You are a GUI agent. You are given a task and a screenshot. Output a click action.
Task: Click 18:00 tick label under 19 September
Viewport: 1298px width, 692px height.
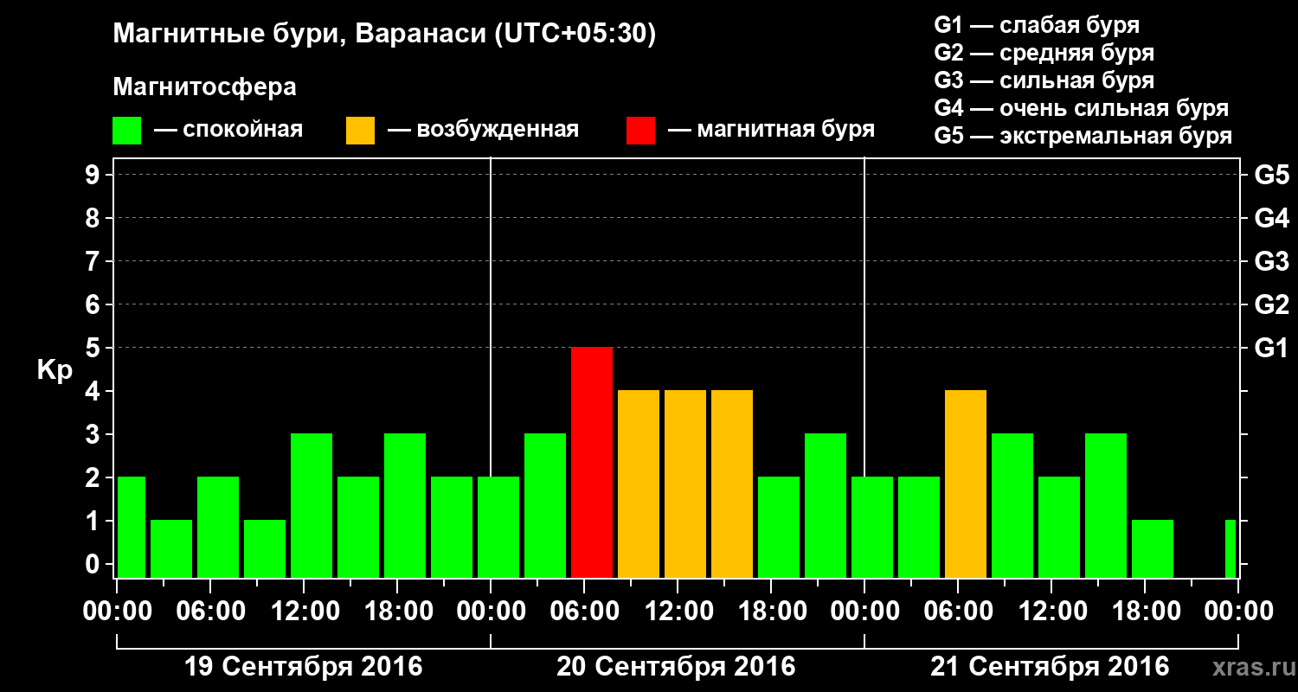coord(397,612)
